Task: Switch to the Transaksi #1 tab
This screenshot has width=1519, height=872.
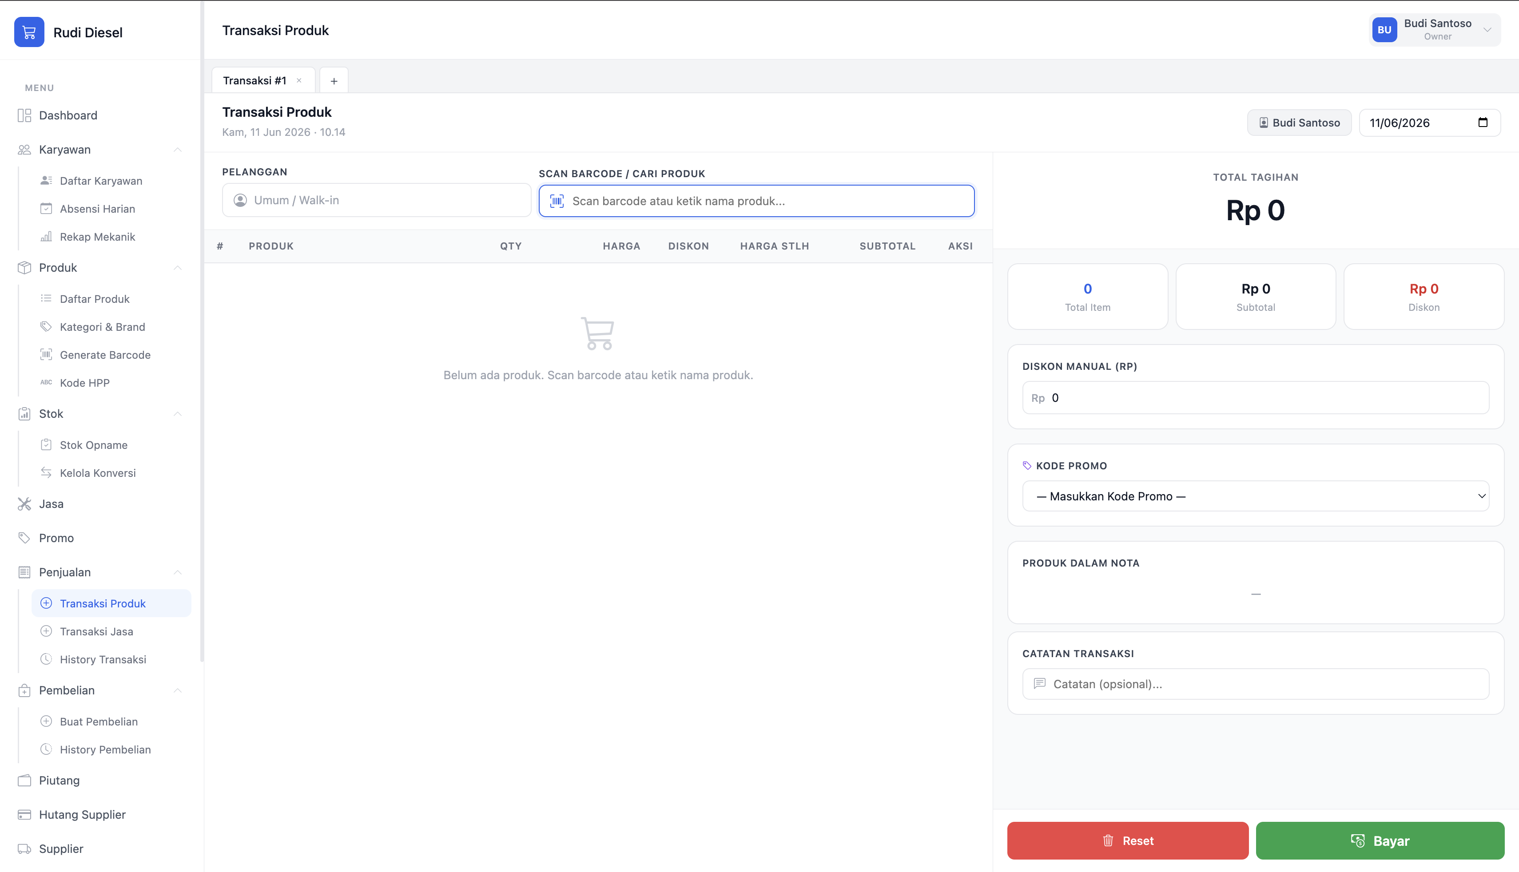Action: (x=254, y=81)
